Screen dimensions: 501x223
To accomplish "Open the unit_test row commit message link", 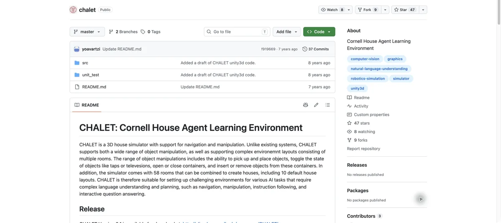I will (x=218, y=75).
